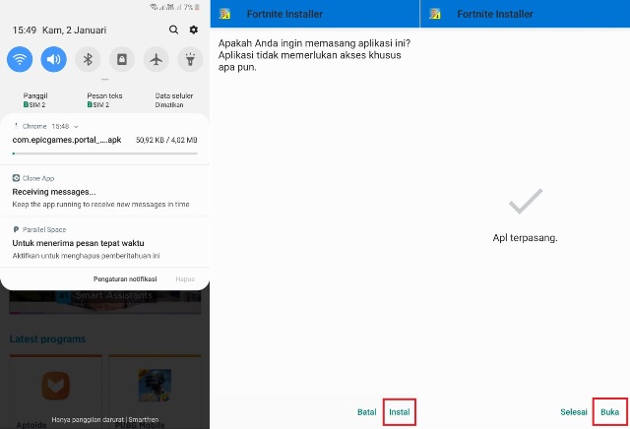This screenshot has height=429, width=630.
Task: Tap Hapus to clear notifications
Action: (185, 278)
